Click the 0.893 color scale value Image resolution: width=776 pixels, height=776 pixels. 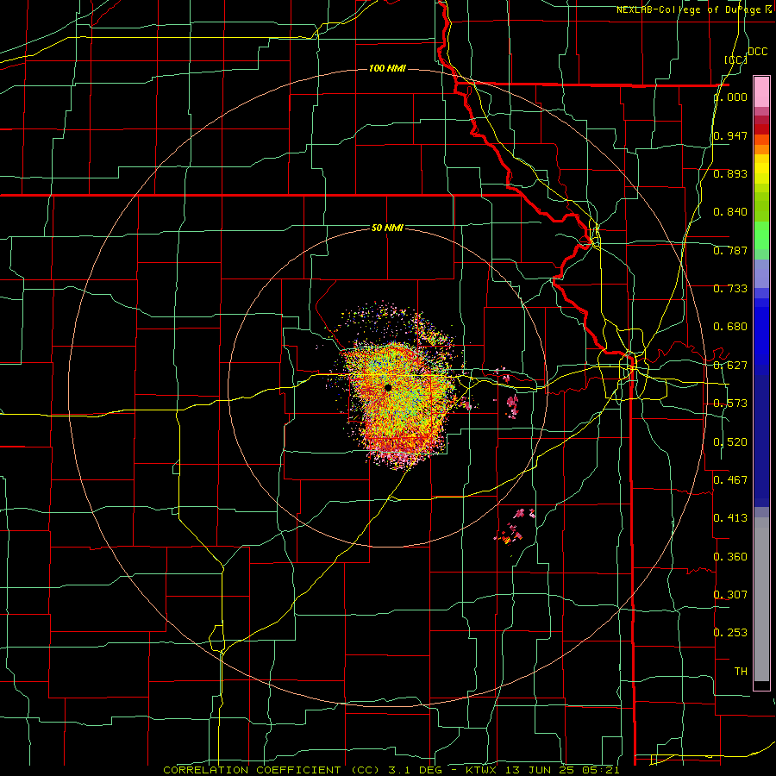pyautogui.click(x=730, y=173)
